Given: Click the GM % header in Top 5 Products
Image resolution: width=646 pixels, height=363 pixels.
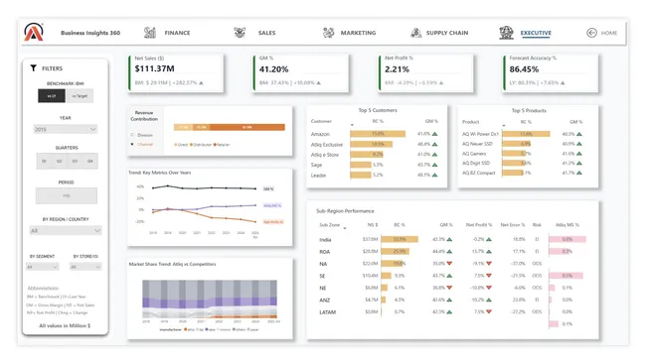Looking at the screenshot, I should (576, 122).
